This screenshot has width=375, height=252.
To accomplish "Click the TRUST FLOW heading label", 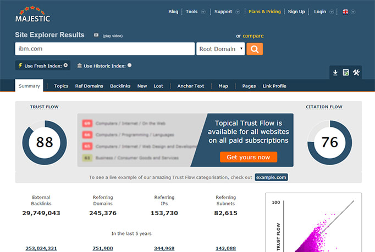I will (44, 107).
